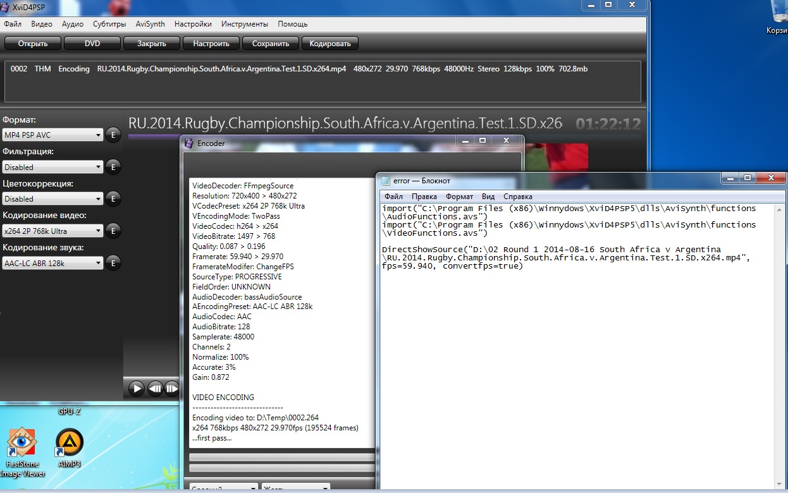The height and width of the screenshot is (493, 788).
Task: Click the Encoder window title icon
Action: 188,143
